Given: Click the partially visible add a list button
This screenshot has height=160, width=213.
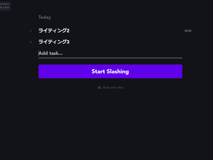Looking at the screenshot, I should pos(5,6).
